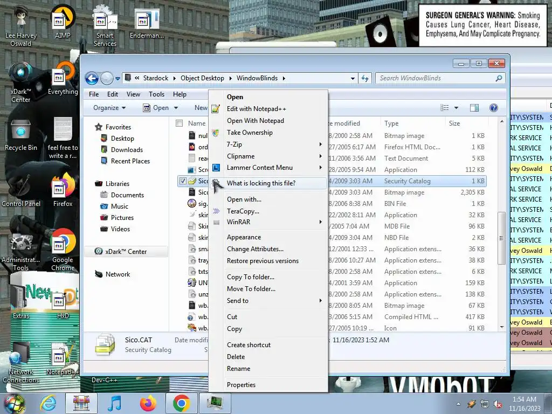The width and height of the screenshot is (552, 414).
Task: Choose Edit with Notepad++
Action: (268, 109)
